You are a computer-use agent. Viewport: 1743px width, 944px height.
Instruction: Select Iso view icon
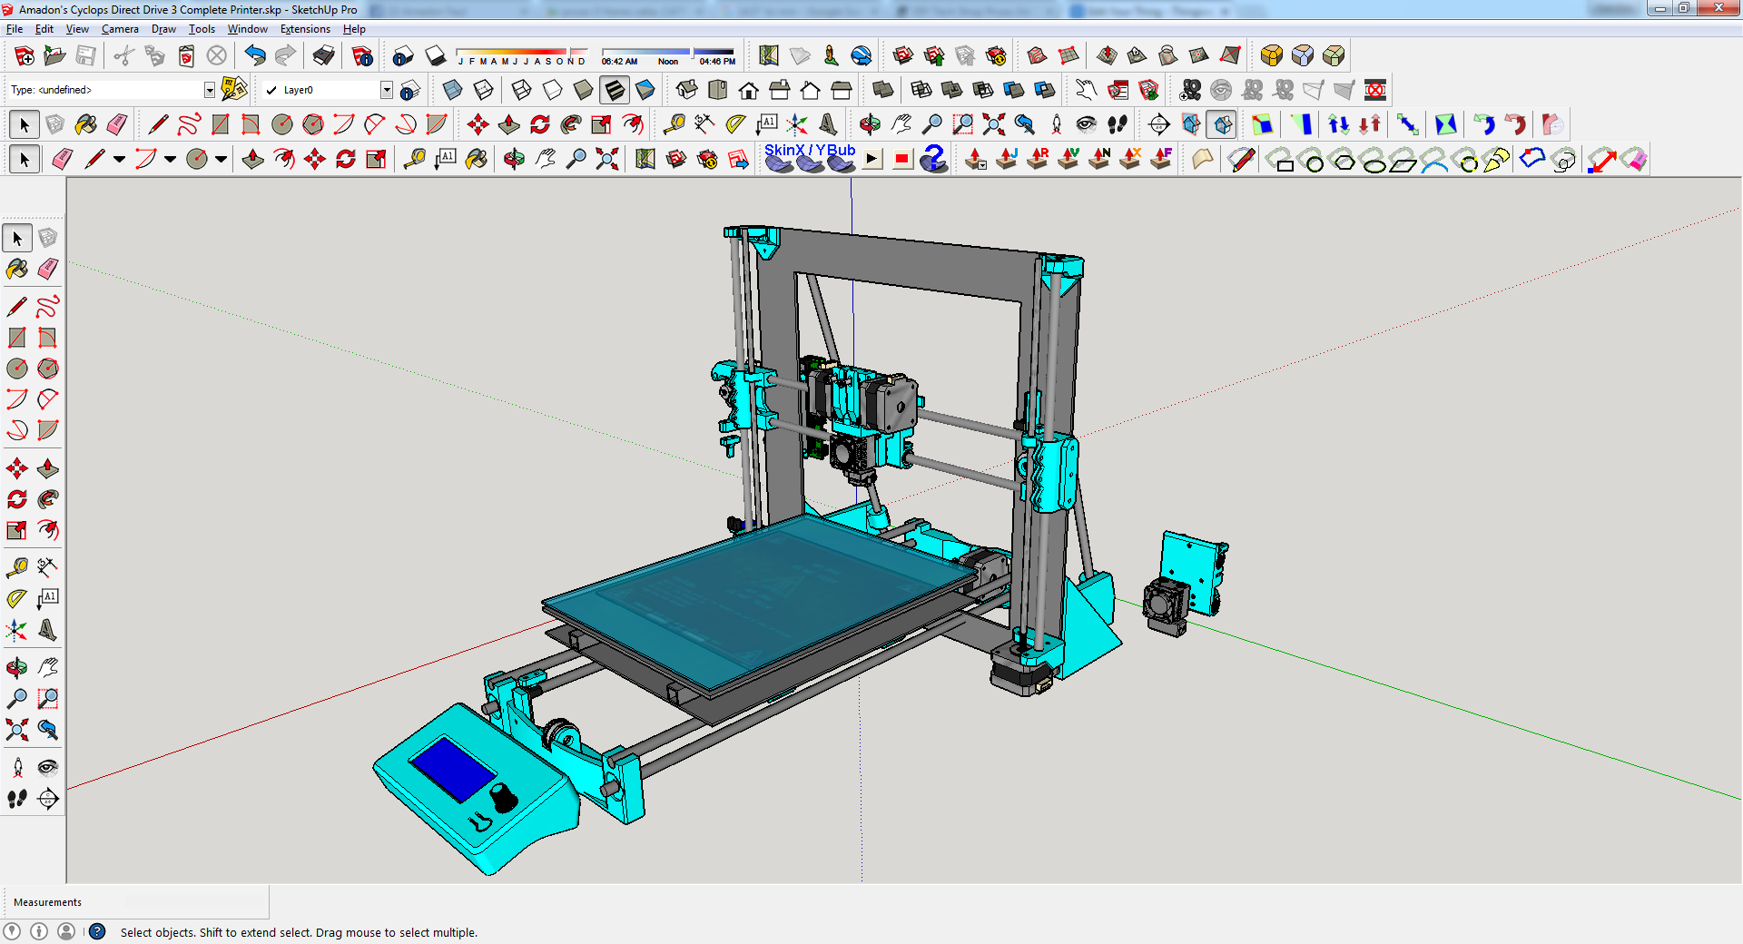[x=687, y=90]
